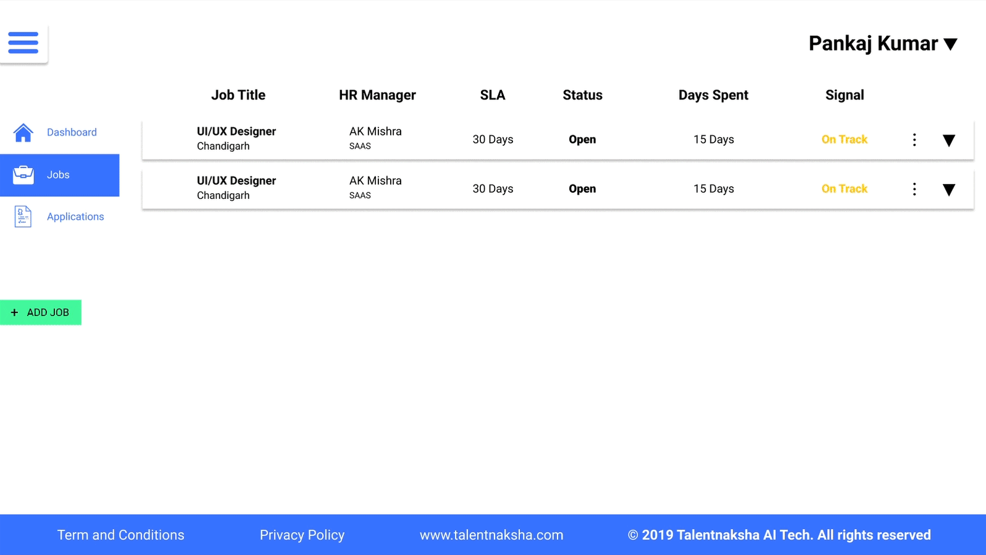The height and width of the screenshot is (555, 986).
Task: Visit the www.talentnaksha.com link
Action: point(491,535)
